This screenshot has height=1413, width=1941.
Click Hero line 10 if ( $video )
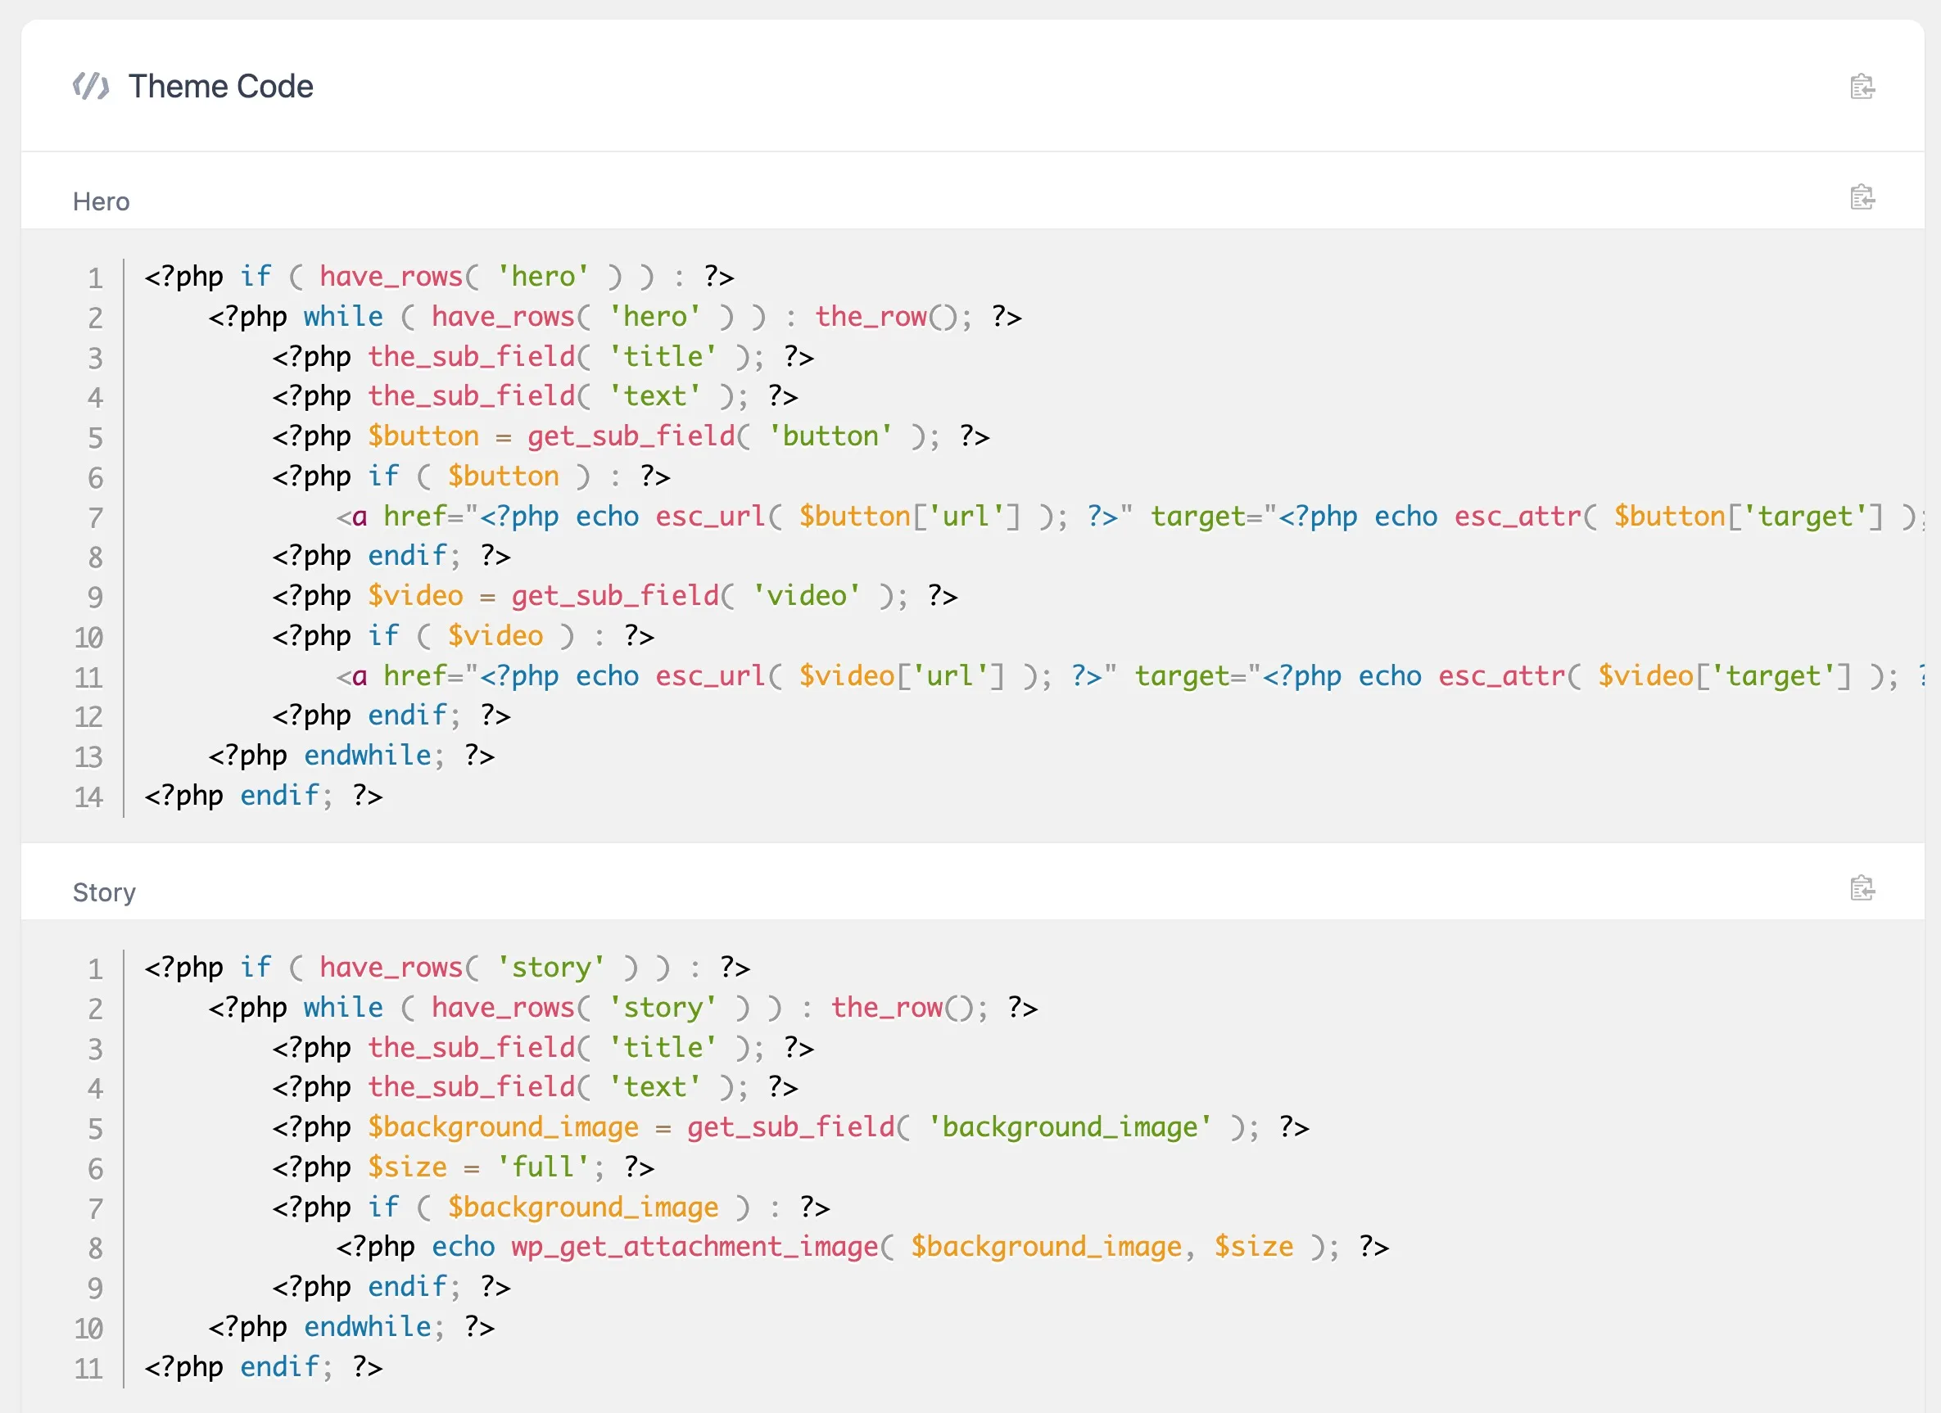tap(463, 635)
